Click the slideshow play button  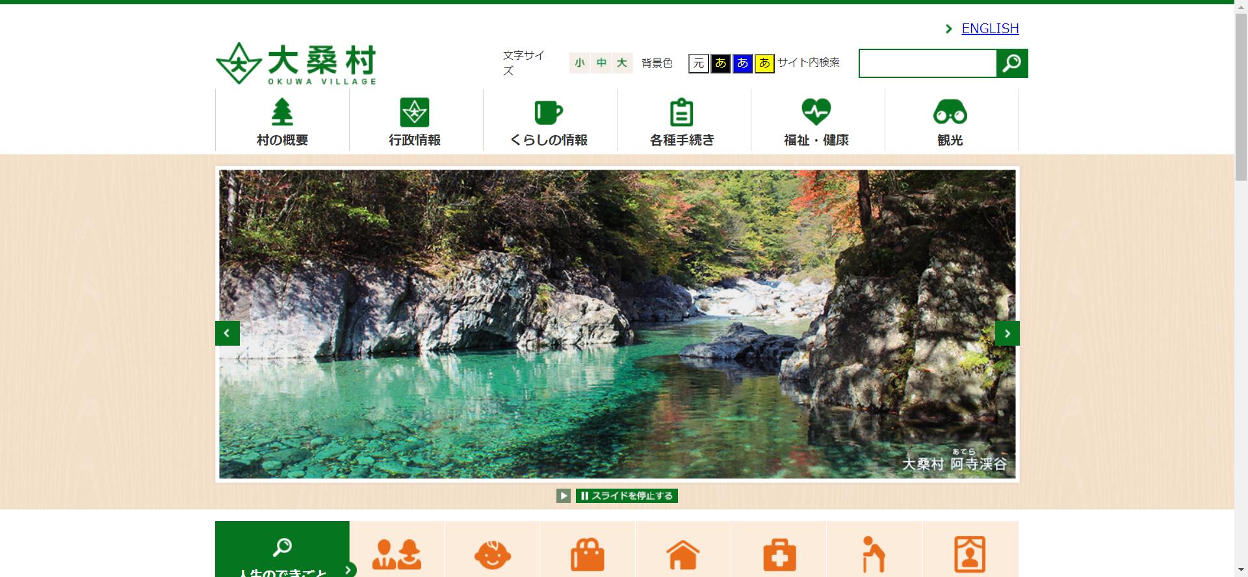pos(564,496)
